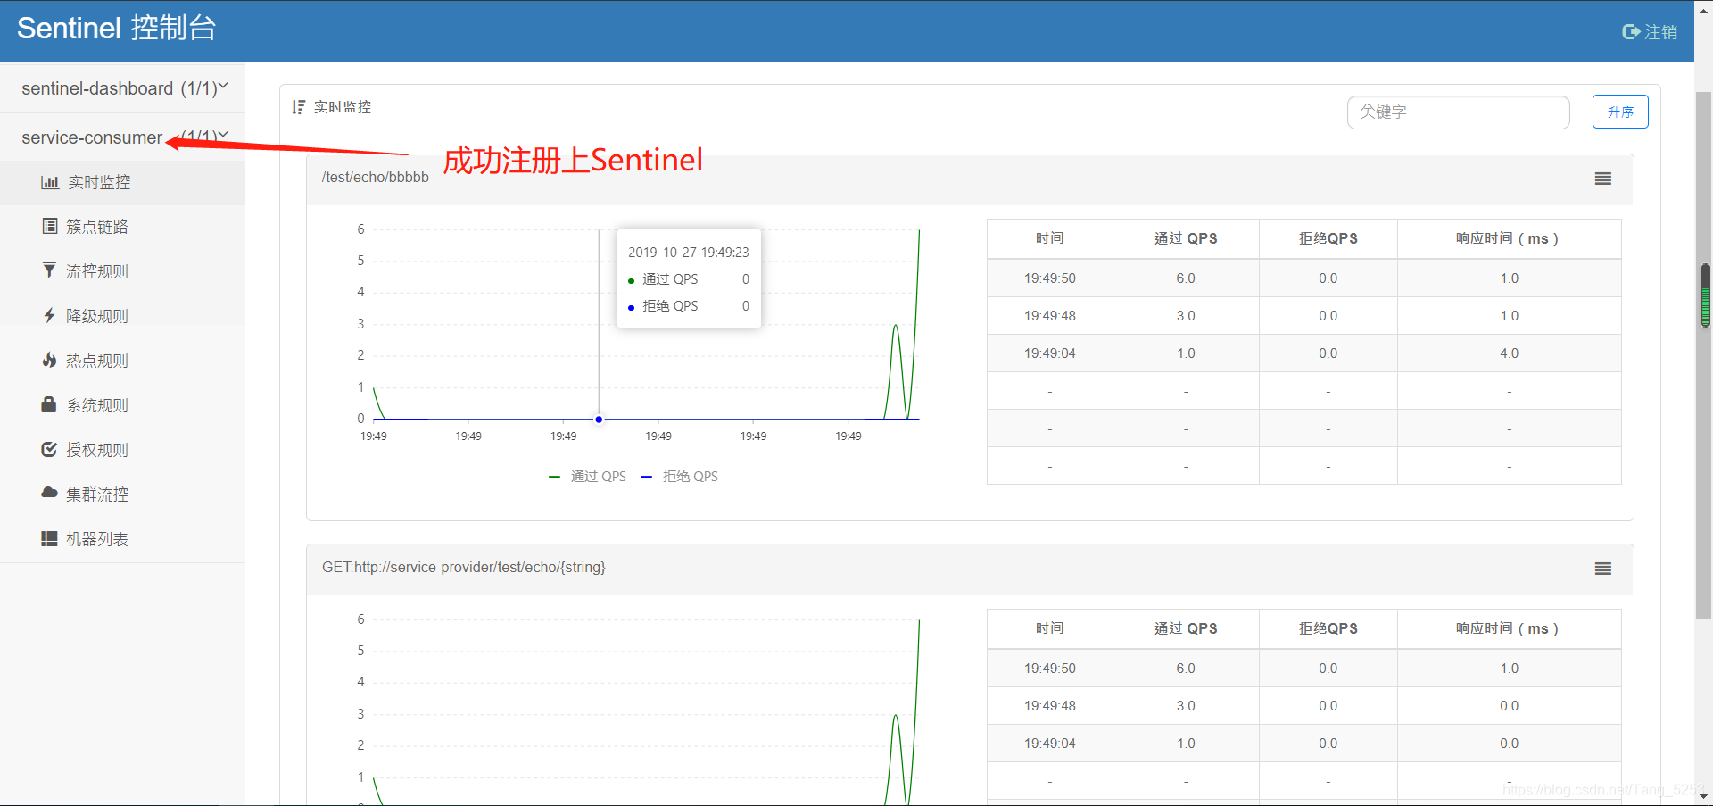Click 通过 QPS value 6.0 in first table
This screenshot has width=1713, height=806.
click(1186, 278)
